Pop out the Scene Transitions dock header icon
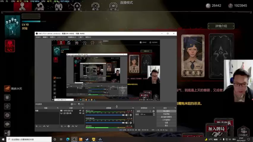 coord(154,108)
